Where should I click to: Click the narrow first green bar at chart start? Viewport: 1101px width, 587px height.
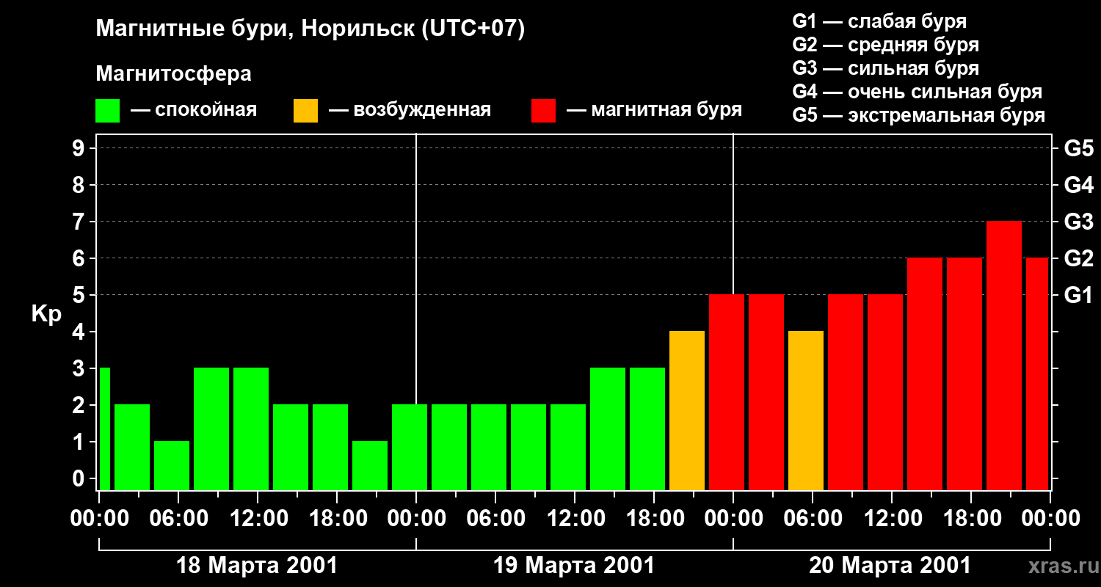coord(104,429)
